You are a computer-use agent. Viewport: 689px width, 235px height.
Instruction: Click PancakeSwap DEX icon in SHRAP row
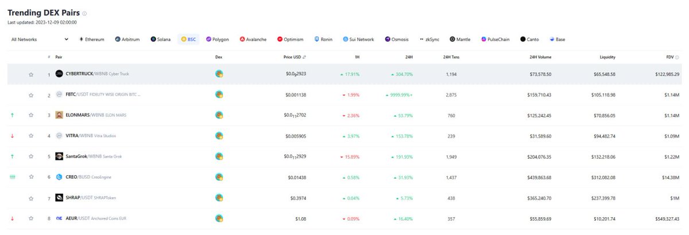click(x=219, y=198)
